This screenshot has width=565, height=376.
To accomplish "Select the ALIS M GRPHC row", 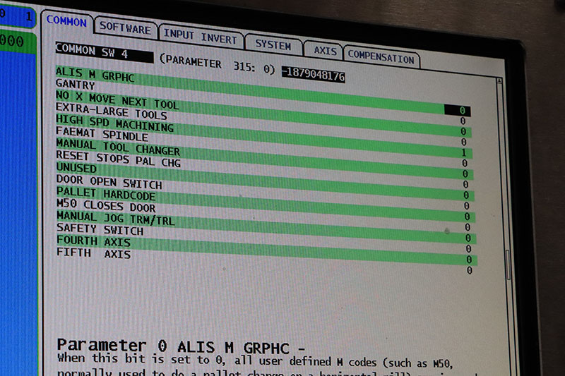I will click(263, 92).
